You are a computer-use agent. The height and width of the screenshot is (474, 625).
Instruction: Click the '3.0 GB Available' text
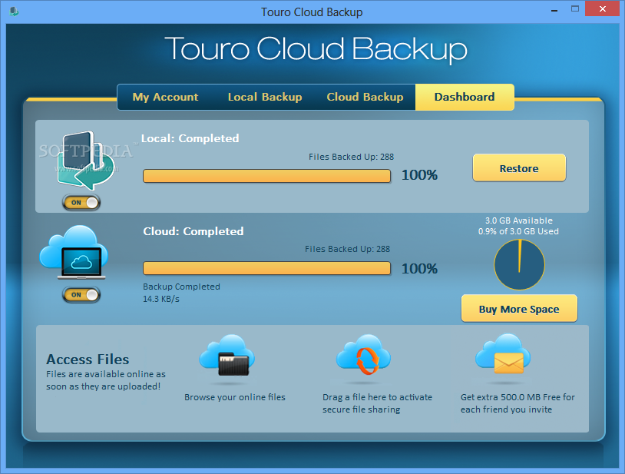[518, 220]
